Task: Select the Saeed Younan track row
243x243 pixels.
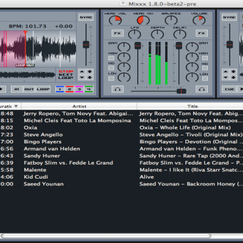Action: [x=122, y=184]
